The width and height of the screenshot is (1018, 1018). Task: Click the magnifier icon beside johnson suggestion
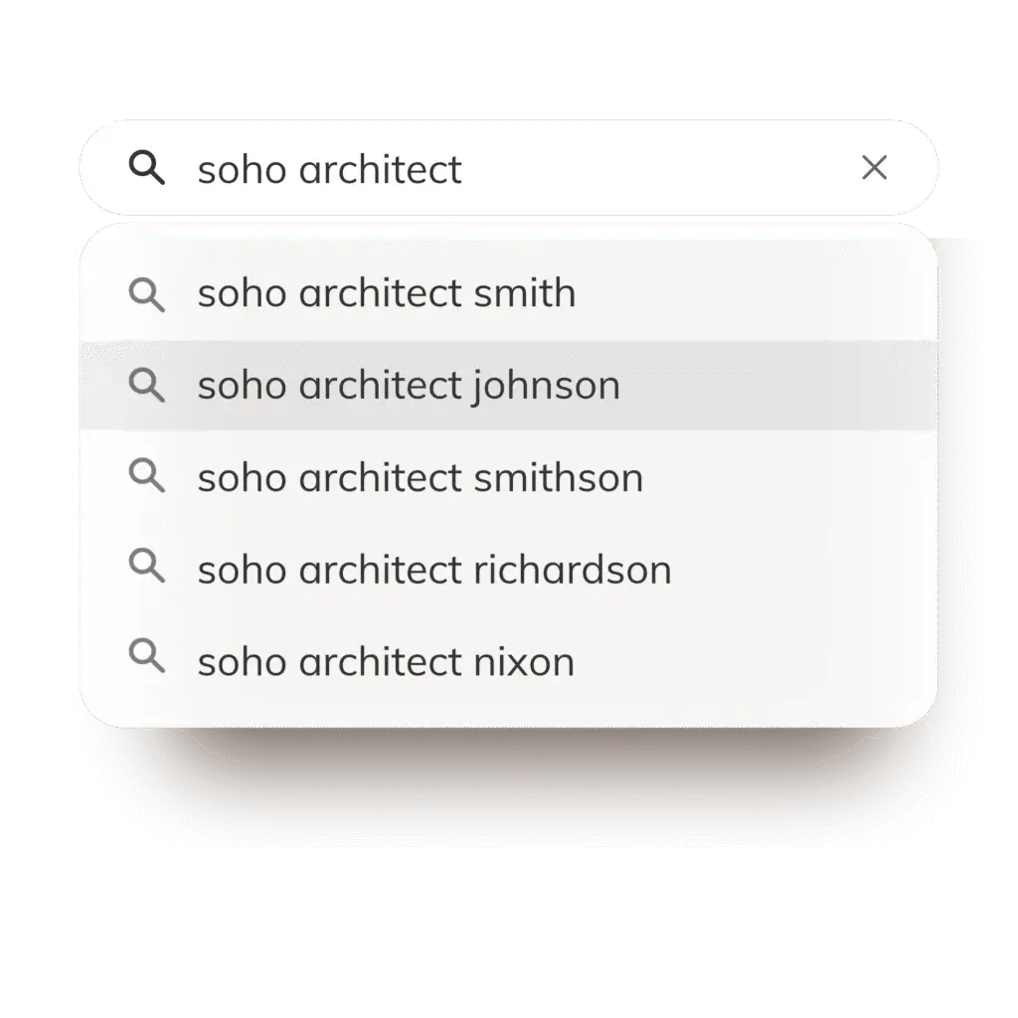tap(147, 385)
